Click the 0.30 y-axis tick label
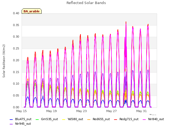Image resolution: width=173 pixels, height=129 pixels. (x=16, y=37)
